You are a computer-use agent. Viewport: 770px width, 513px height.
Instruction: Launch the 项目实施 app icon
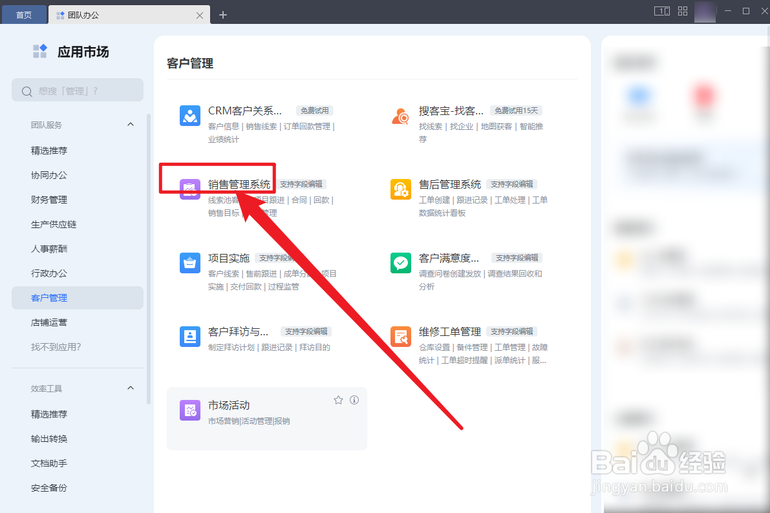(x=189, y=263)
